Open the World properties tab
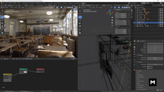Image resolution: width=164 pixels, height=92 pixels. point(134,57)
